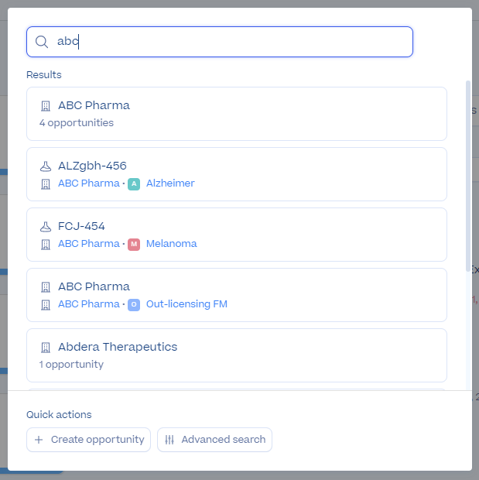The width and height of the screenshot is (479, 480).
Task: Click the sliders icon in Advanced search
Action: (x=169, y=440)
